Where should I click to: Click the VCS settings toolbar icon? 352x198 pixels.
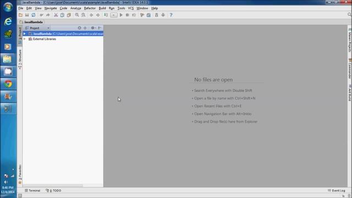(142, 15)
